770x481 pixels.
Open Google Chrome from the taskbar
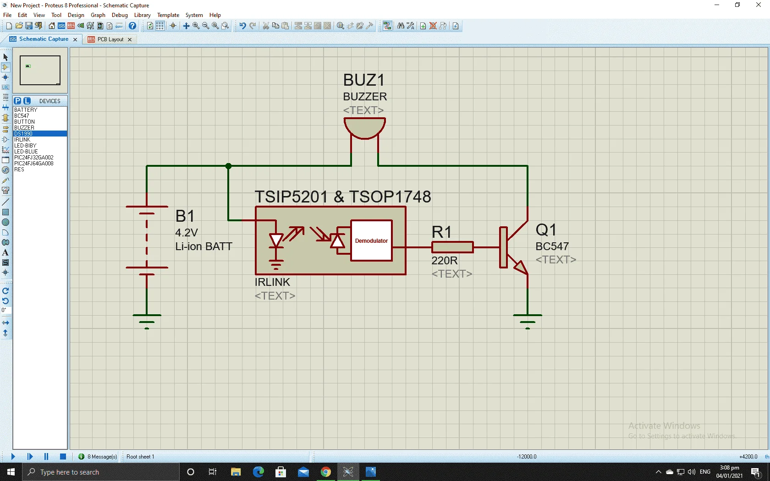pos(326,472)
